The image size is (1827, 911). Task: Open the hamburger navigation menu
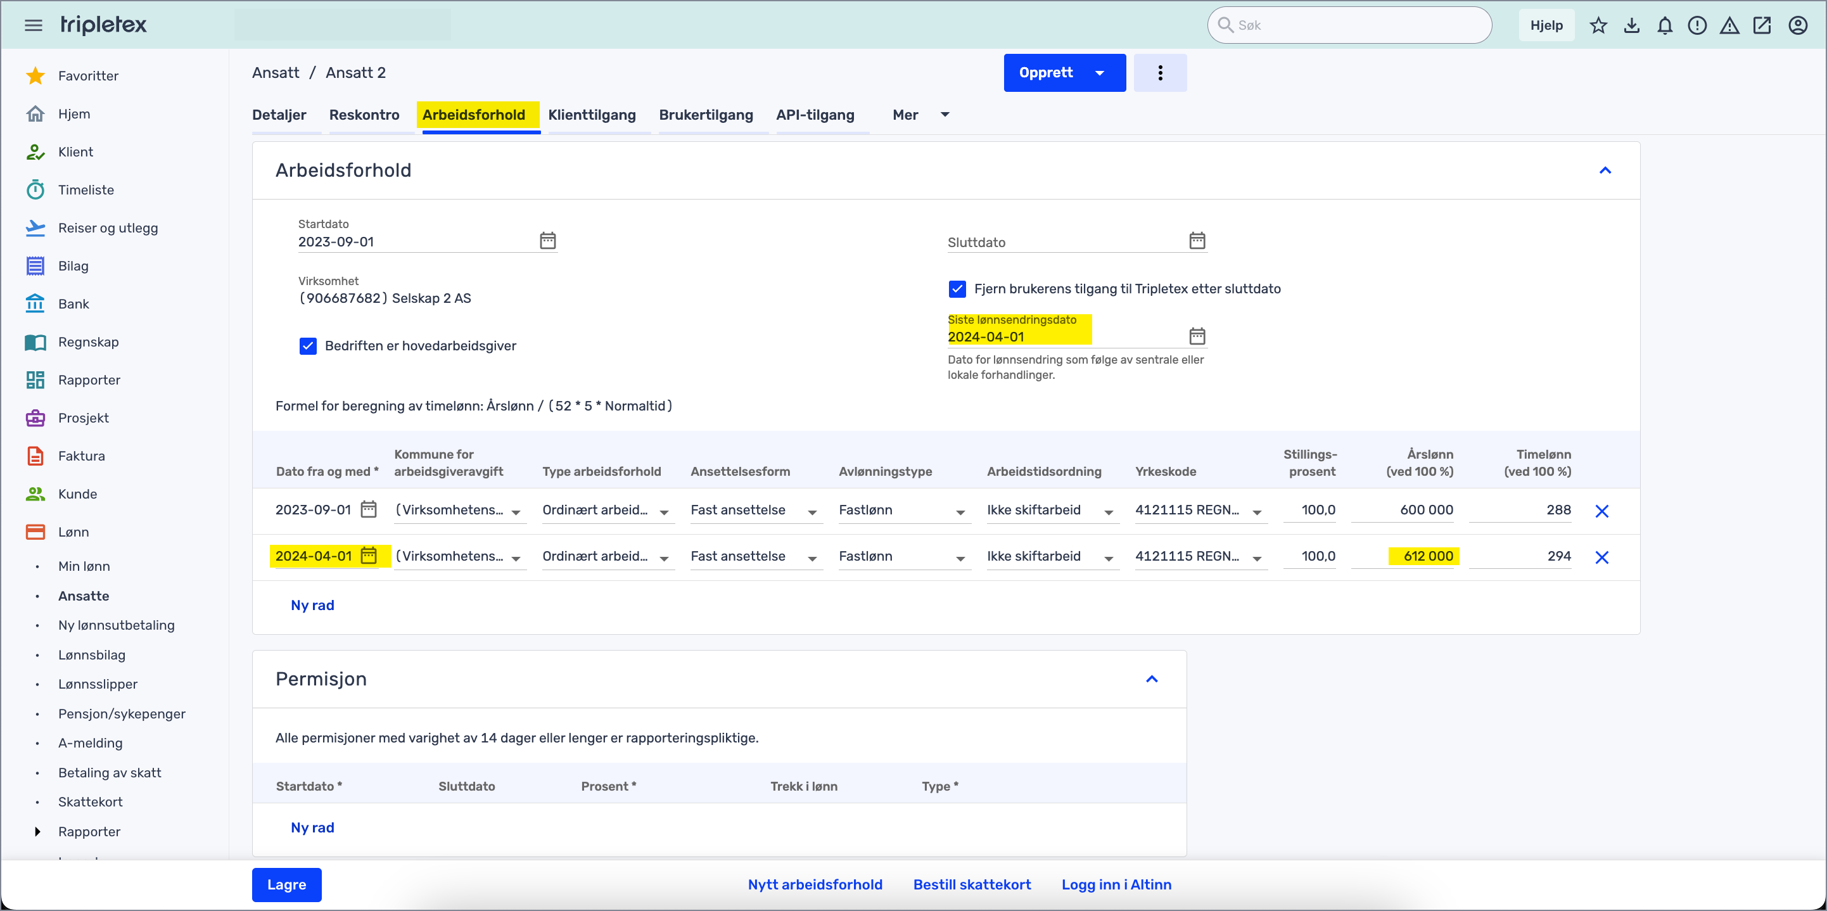pyautogui.click(x=34, y=25)
